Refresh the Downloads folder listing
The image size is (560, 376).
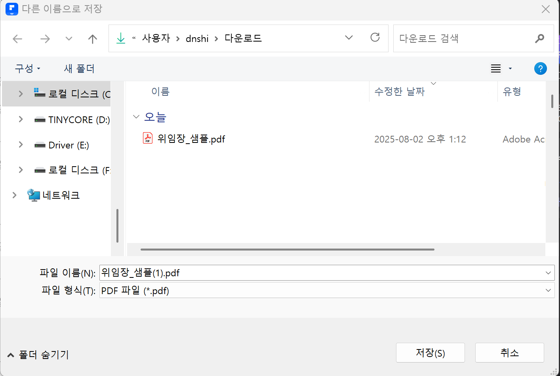coord(375,38)
